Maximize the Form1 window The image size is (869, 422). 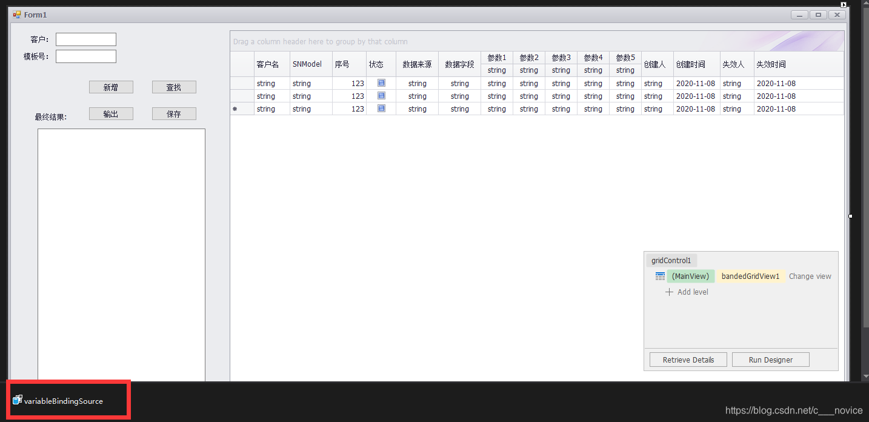[818, 15]
